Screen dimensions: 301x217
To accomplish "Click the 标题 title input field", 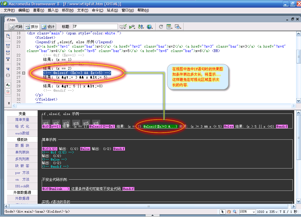I will click(x=95, y=26).
